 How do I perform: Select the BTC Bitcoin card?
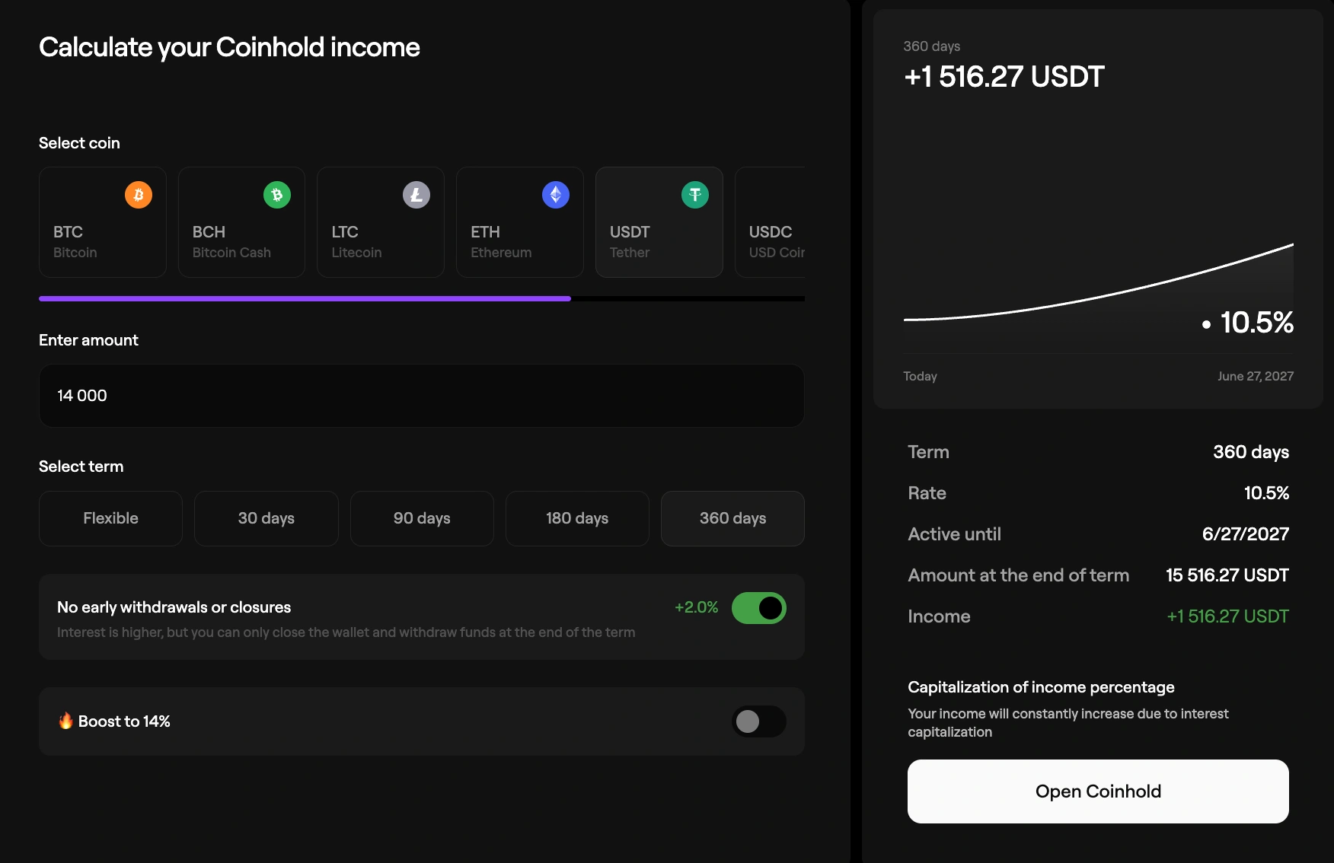(103, 222)
